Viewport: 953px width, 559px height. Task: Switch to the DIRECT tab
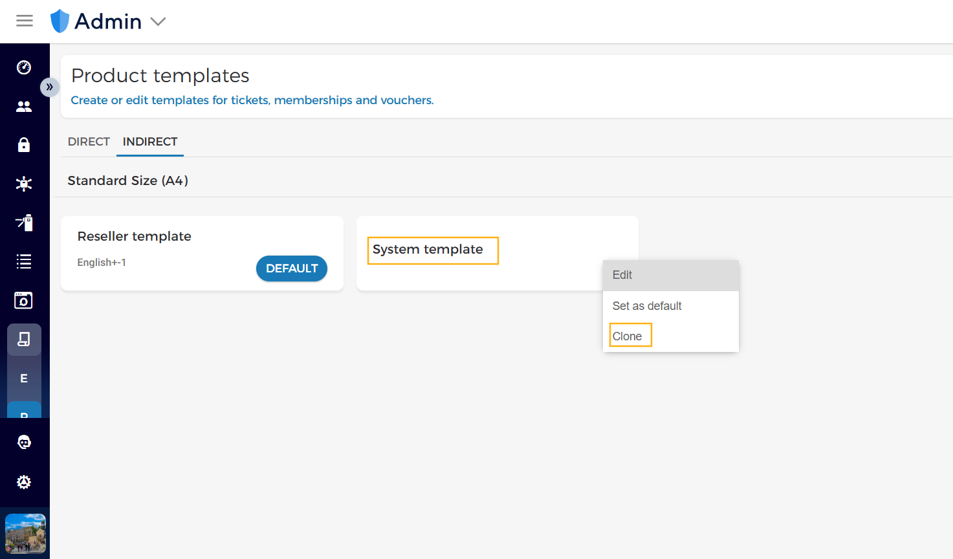89,142
